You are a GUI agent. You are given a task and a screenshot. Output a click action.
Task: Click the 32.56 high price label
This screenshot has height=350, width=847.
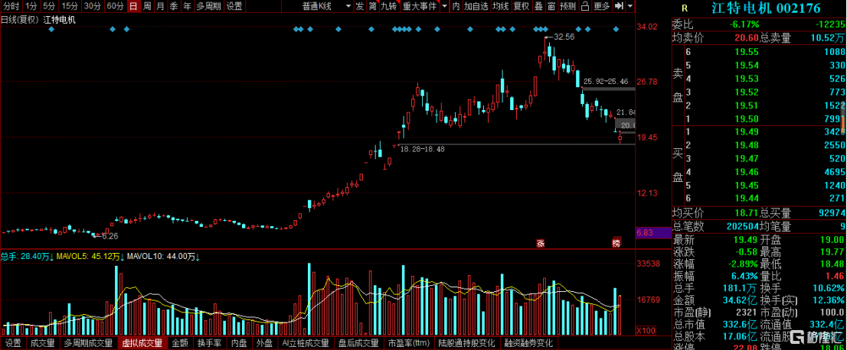click(564, 37)
